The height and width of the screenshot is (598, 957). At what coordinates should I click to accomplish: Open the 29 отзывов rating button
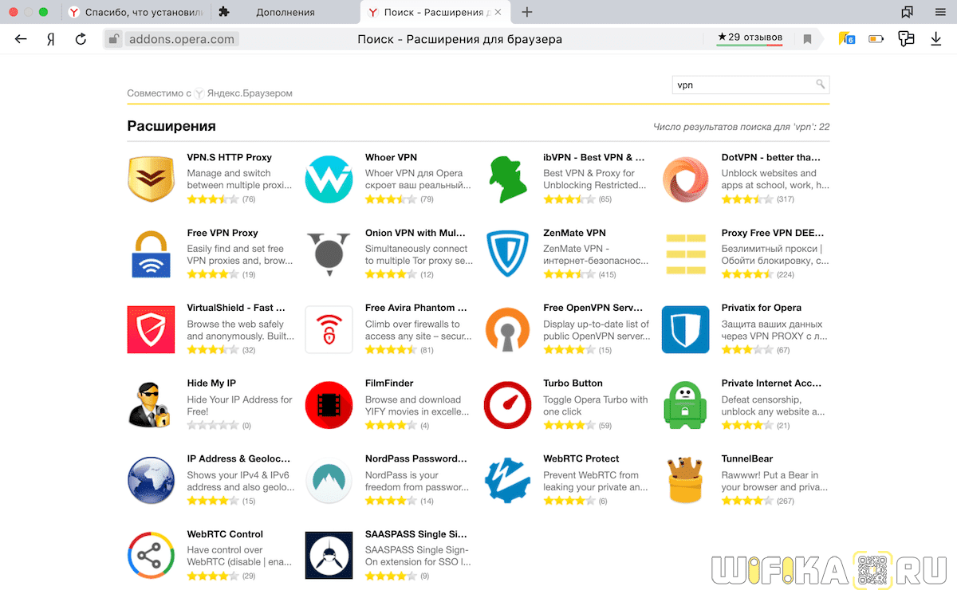[x=750, y=37]
